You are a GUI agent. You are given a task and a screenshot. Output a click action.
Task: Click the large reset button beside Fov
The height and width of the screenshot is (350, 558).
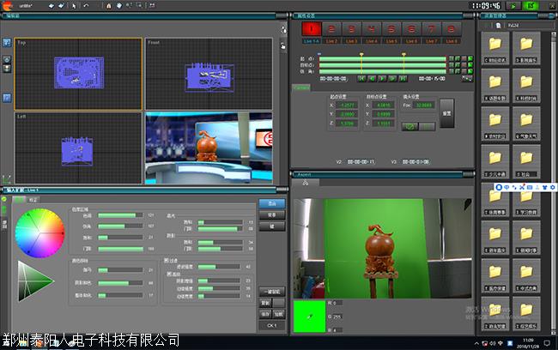coord(446,113)
